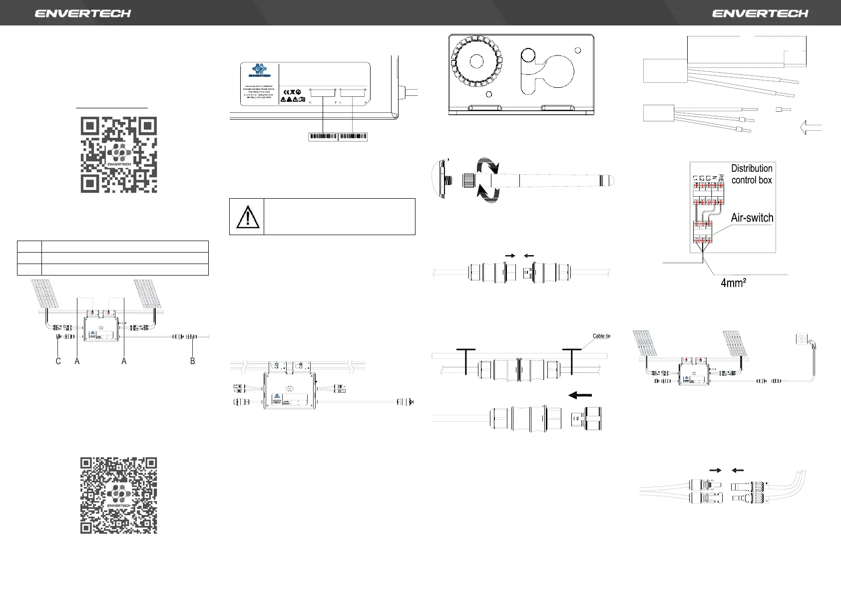Open the upper QR code above the table

click(x=119, y=155)
